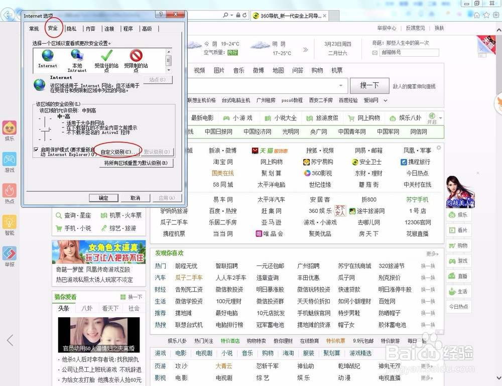Open the news video thumbnail under 头条

tap(98, 334)
